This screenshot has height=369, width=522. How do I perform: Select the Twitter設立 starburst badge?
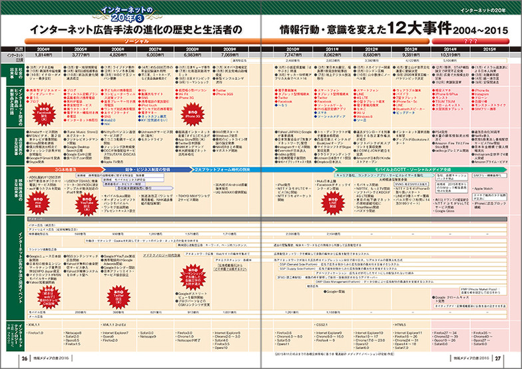point(119,297)
